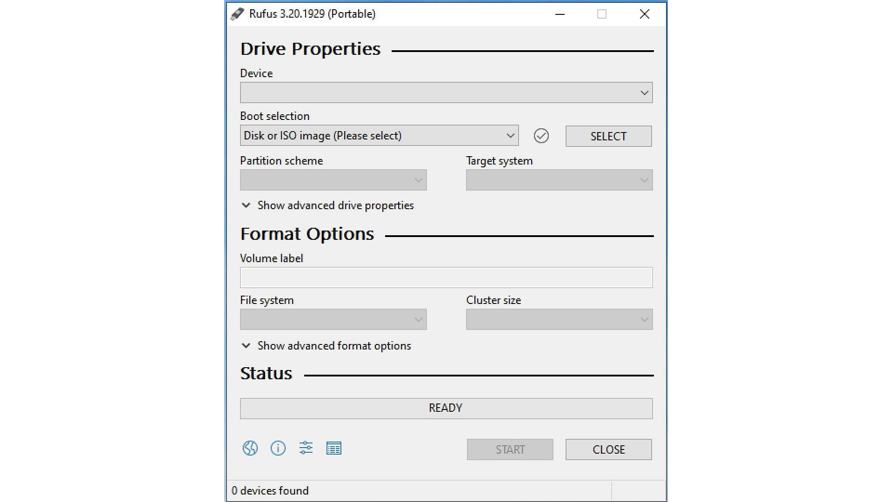Show the About information icon

278,448
